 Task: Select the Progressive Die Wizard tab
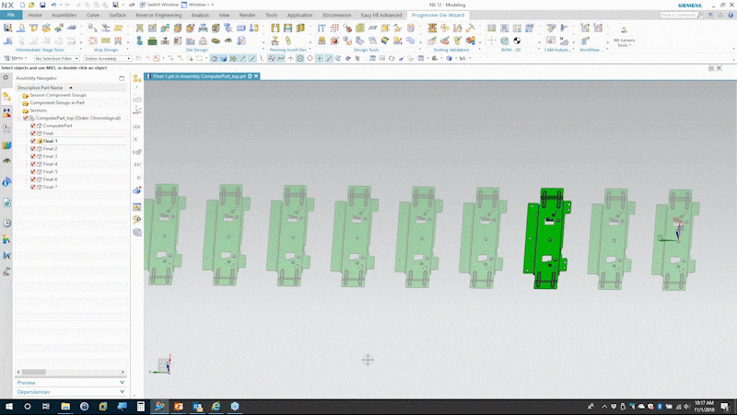click(438, 15)
